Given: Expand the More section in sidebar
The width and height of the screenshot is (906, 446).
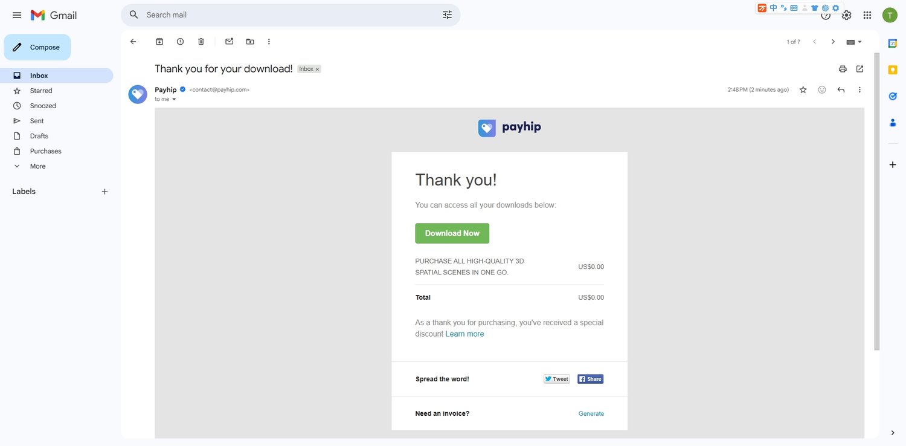Looking at the screenshot, I should point(37,166).
